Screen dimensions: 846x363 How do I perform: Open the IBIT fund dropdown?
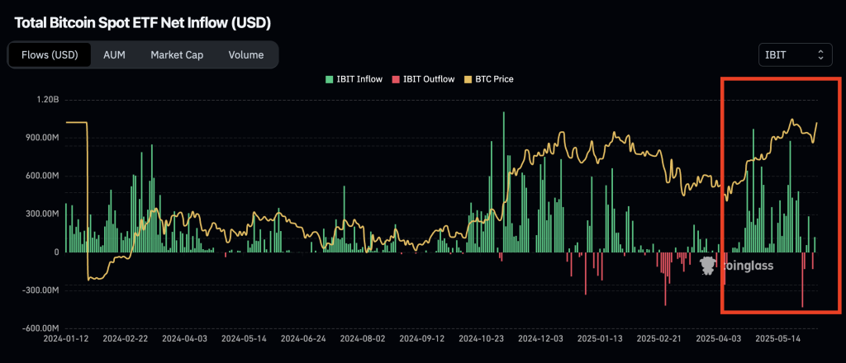(796, 55)
